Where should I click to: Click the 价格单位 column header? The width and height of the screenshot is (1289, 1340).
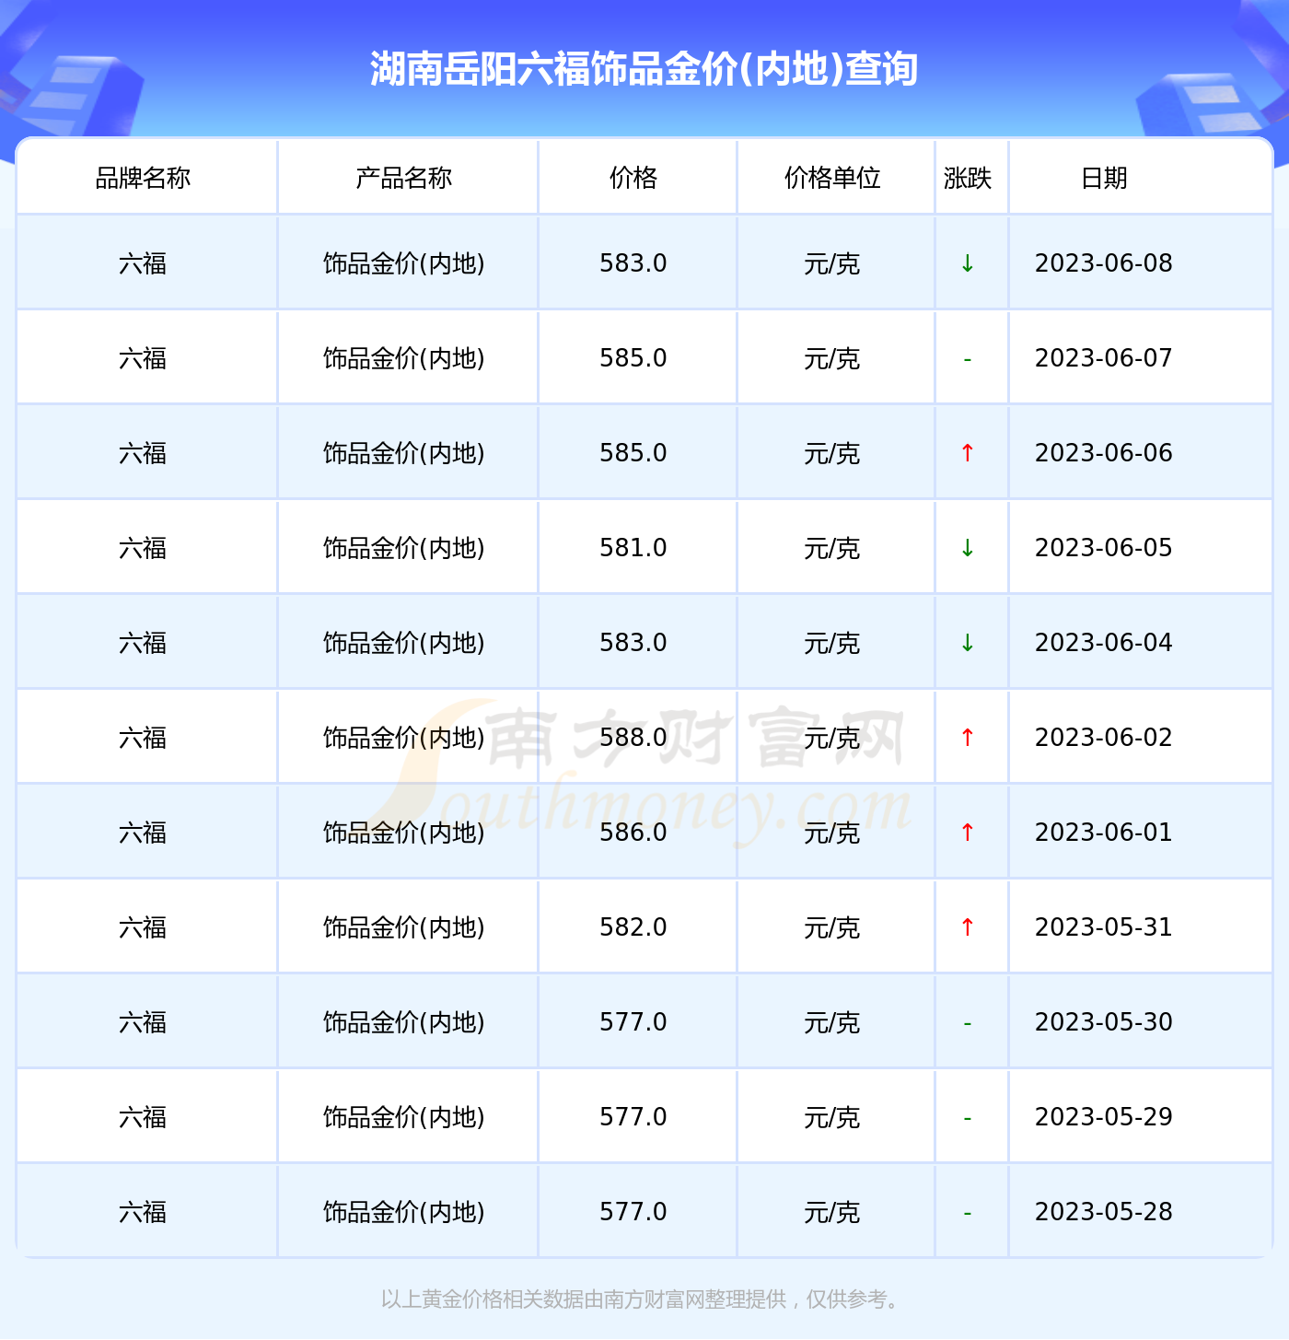[x=832, y=178]
